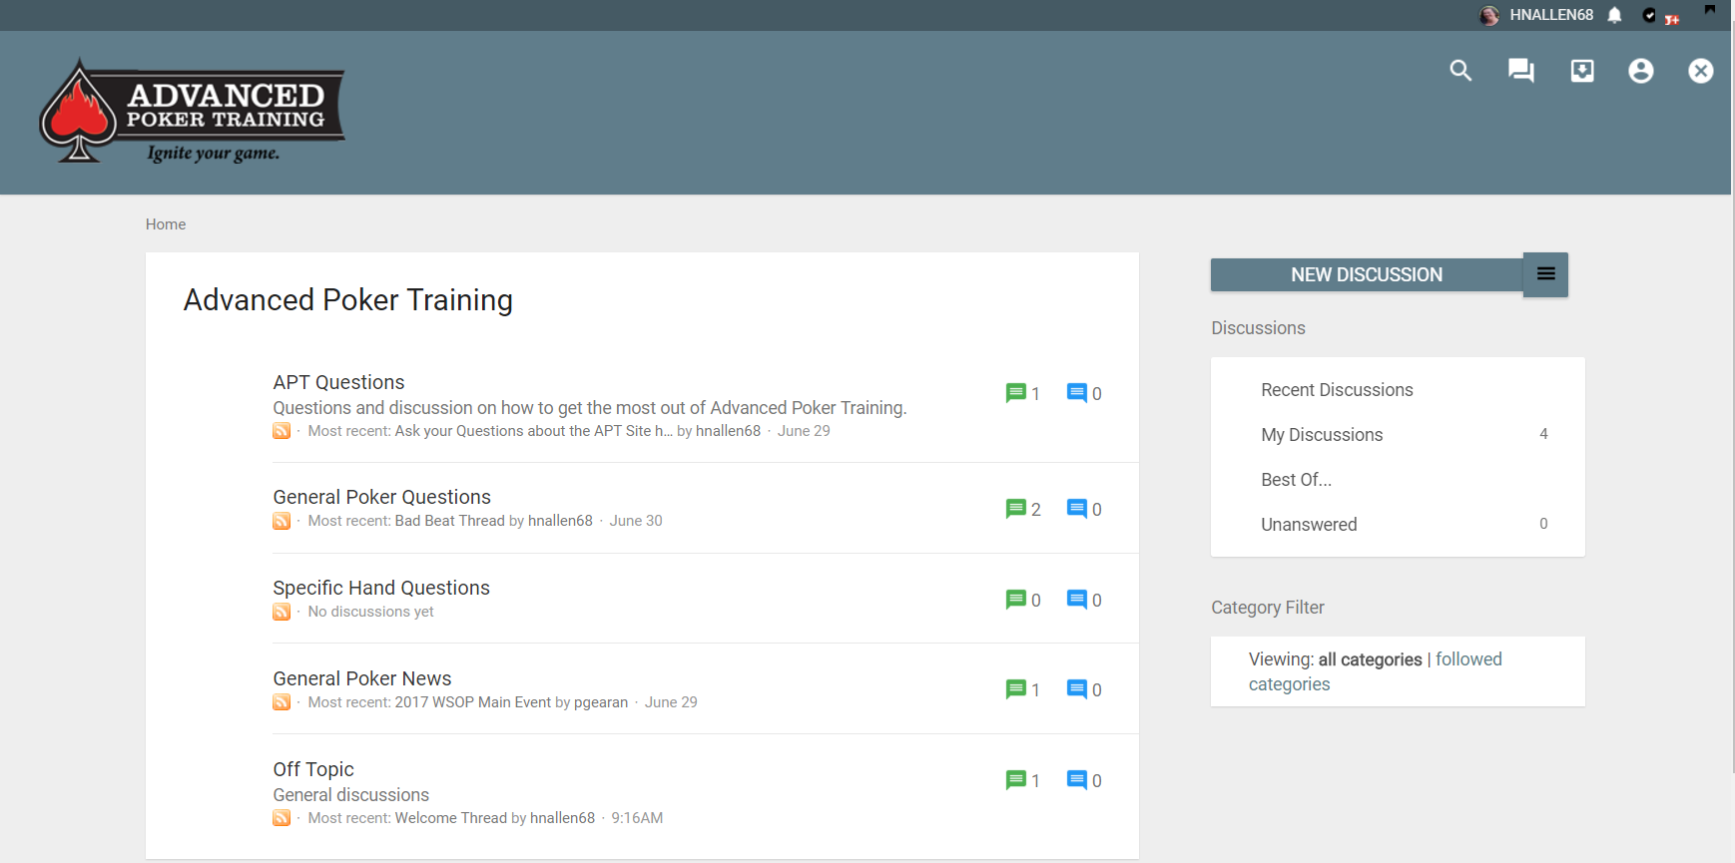
Task: Click blue comments icon for Off Topic
Action: pos(1077,780)
